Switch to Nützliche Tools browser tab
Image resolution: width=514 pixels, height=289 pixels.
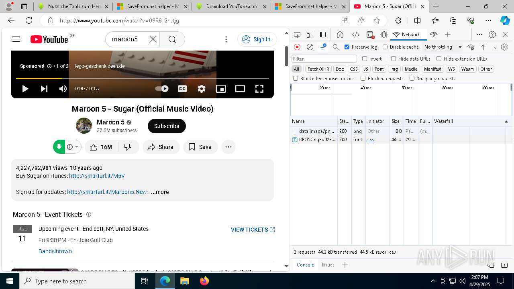[x=73, y=6]
